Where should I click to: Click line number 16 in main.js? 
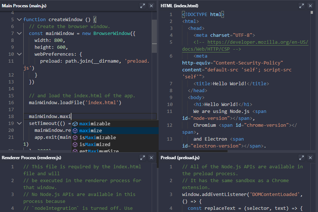[11, 102]
